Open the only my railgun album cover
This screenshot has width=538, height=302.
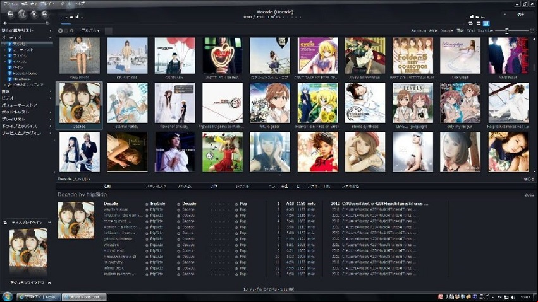point(460,103)
